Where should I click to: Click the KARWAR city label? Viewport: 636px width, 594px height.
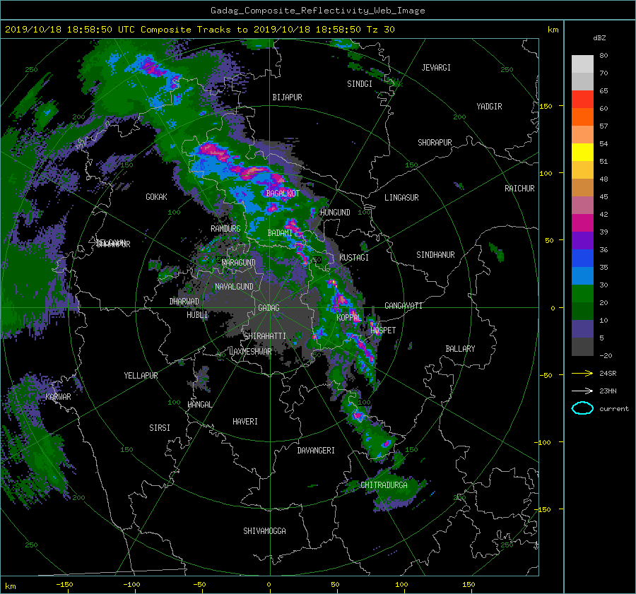pyautogui.click(x=59, y=397)
